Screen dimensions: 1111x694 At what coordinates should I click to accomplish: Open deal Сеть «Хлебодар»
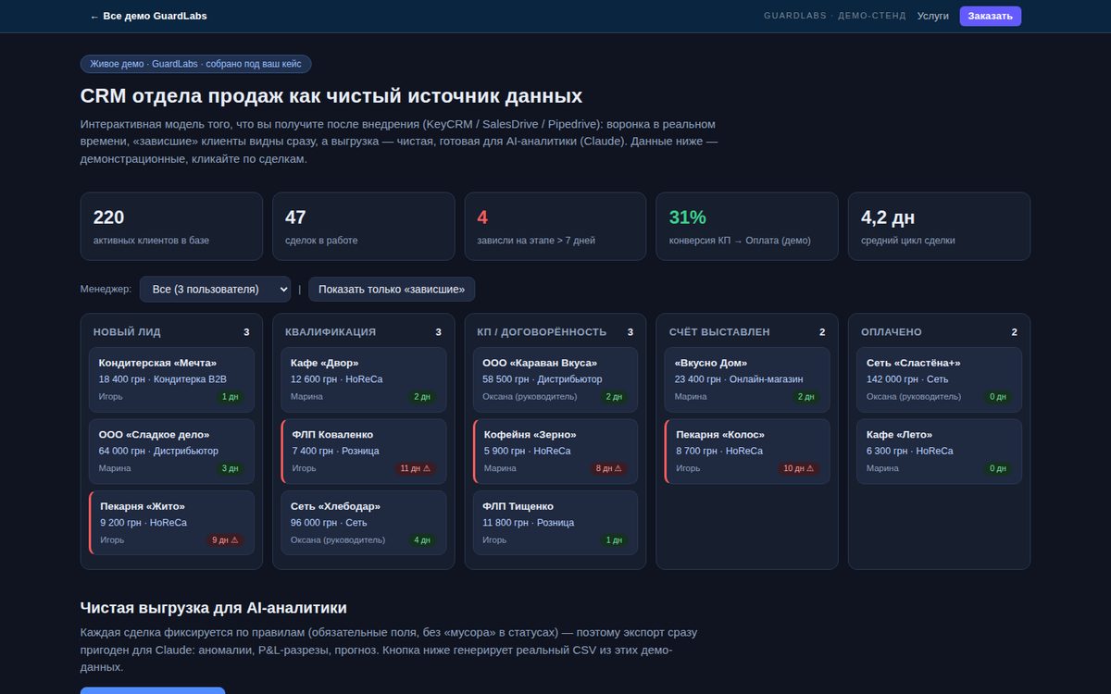click(363, 523)
